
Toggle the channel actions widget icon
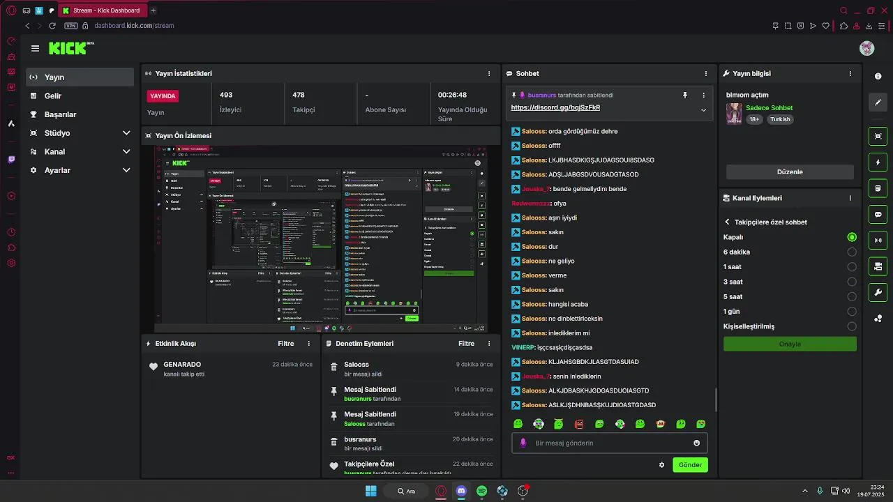click(x=878, y=266)
